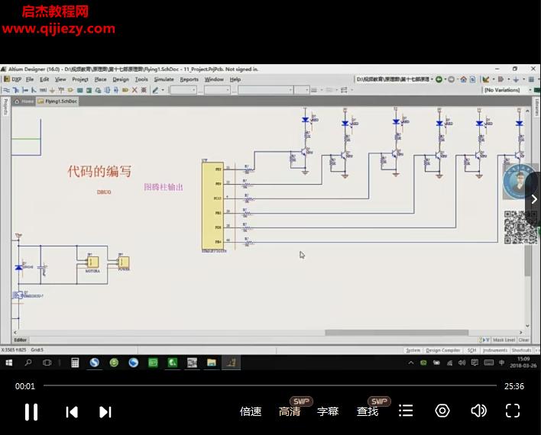The width and height of the screenshot is (541, 435).
Task: Select the Place Harness Connector tool
Action: click(x=107, y=90)
